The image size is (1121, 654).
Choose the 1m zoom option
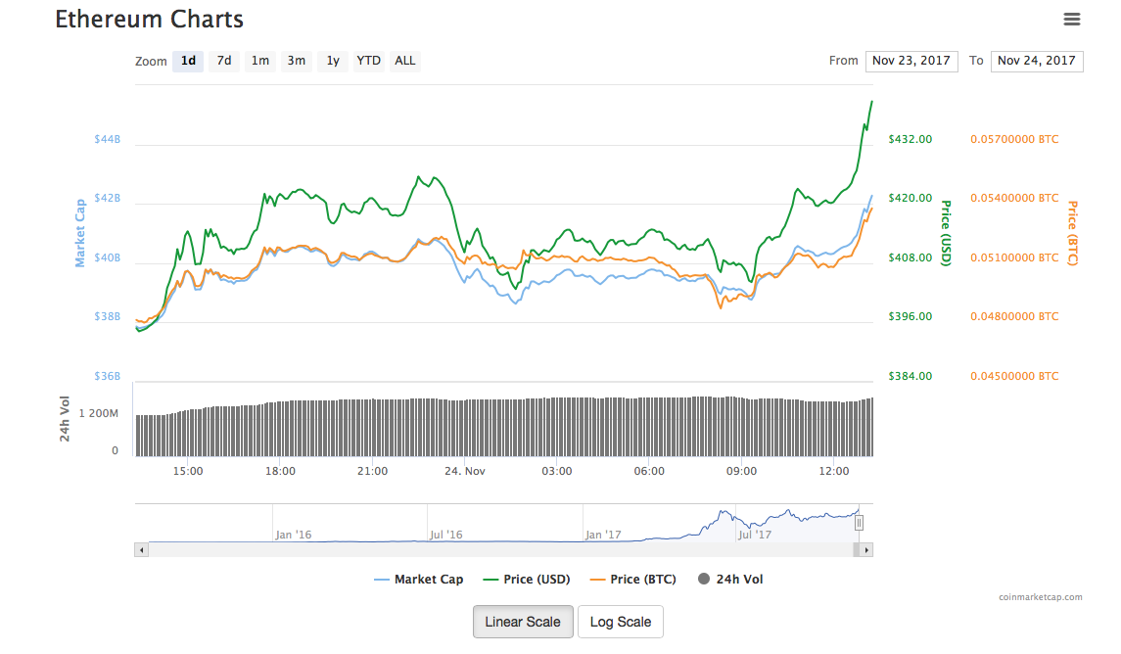click(x=259, y=61)
